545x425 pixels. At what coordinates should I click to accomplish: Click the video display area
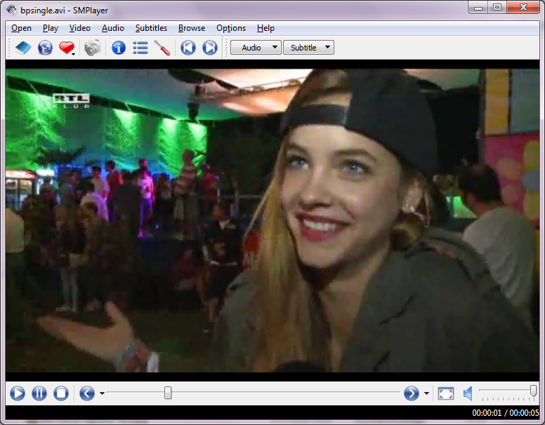[272, 220]
